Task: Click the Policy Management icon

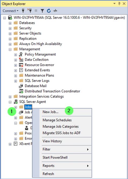Action: tap(21, 54)
